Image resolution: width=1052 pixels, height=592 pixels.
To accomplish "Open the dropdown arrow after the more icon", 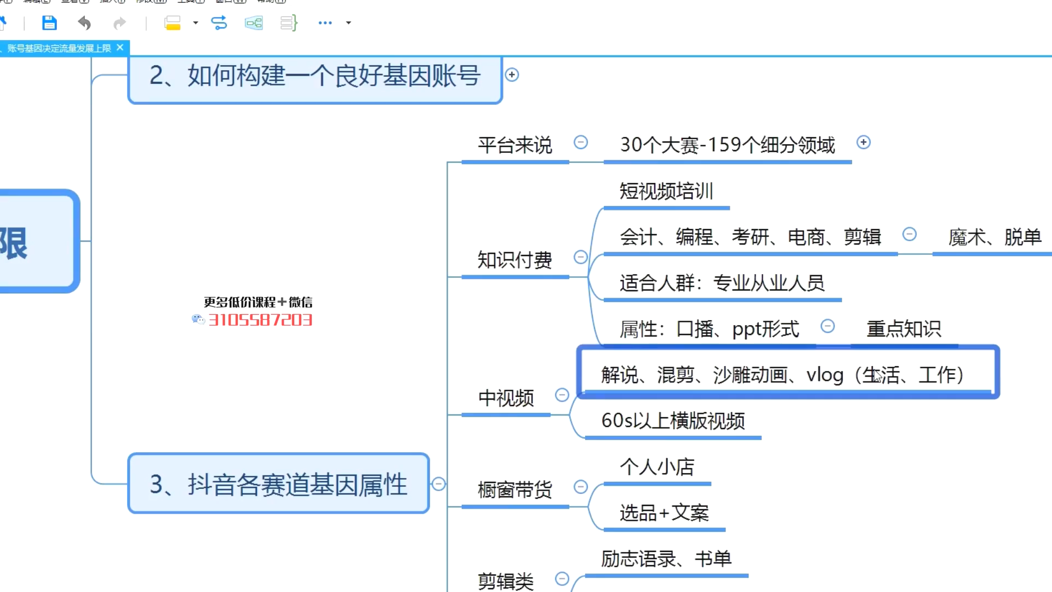I will (348, 23).
